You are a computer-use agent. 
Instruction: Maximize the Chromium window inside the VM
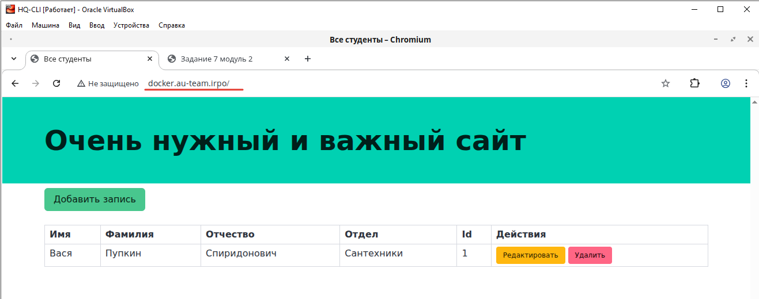[x=733, y=40]
